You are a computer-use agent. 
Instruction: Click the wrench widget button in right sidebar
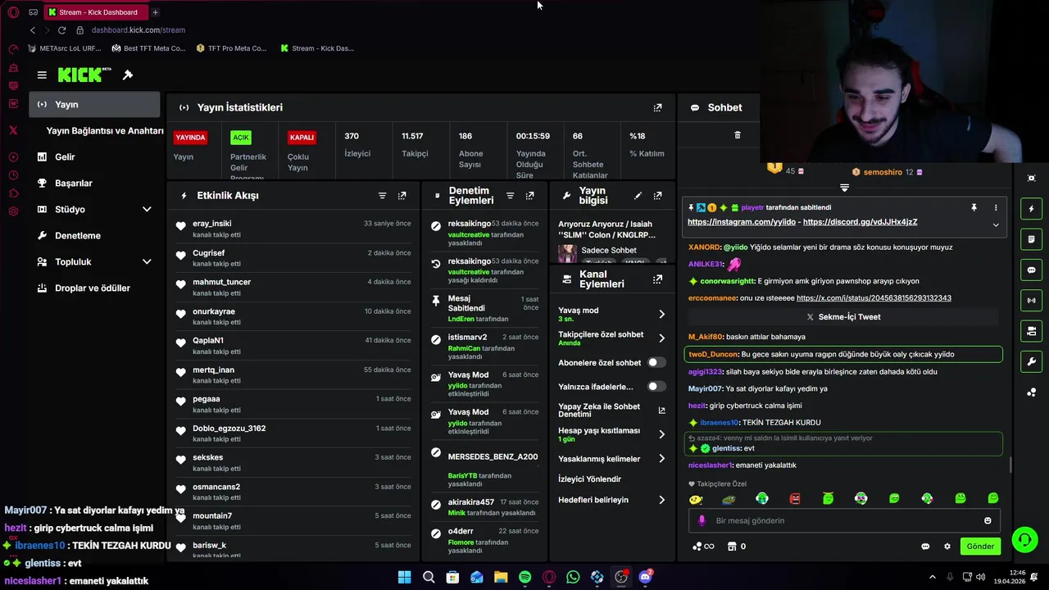tap(1031, 361)
